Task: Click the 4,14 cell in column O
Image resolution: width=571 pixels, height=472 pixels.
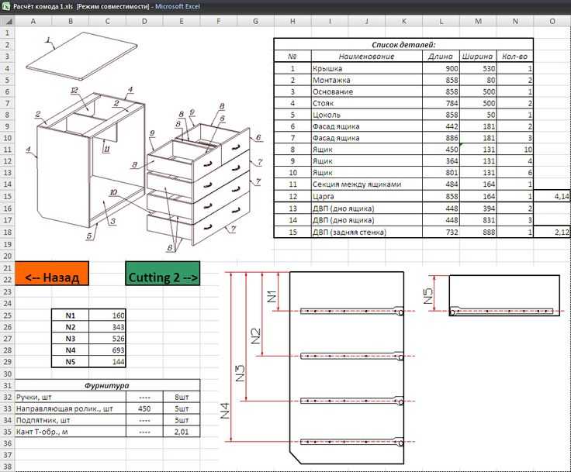Action: click(x=552, y=196)
